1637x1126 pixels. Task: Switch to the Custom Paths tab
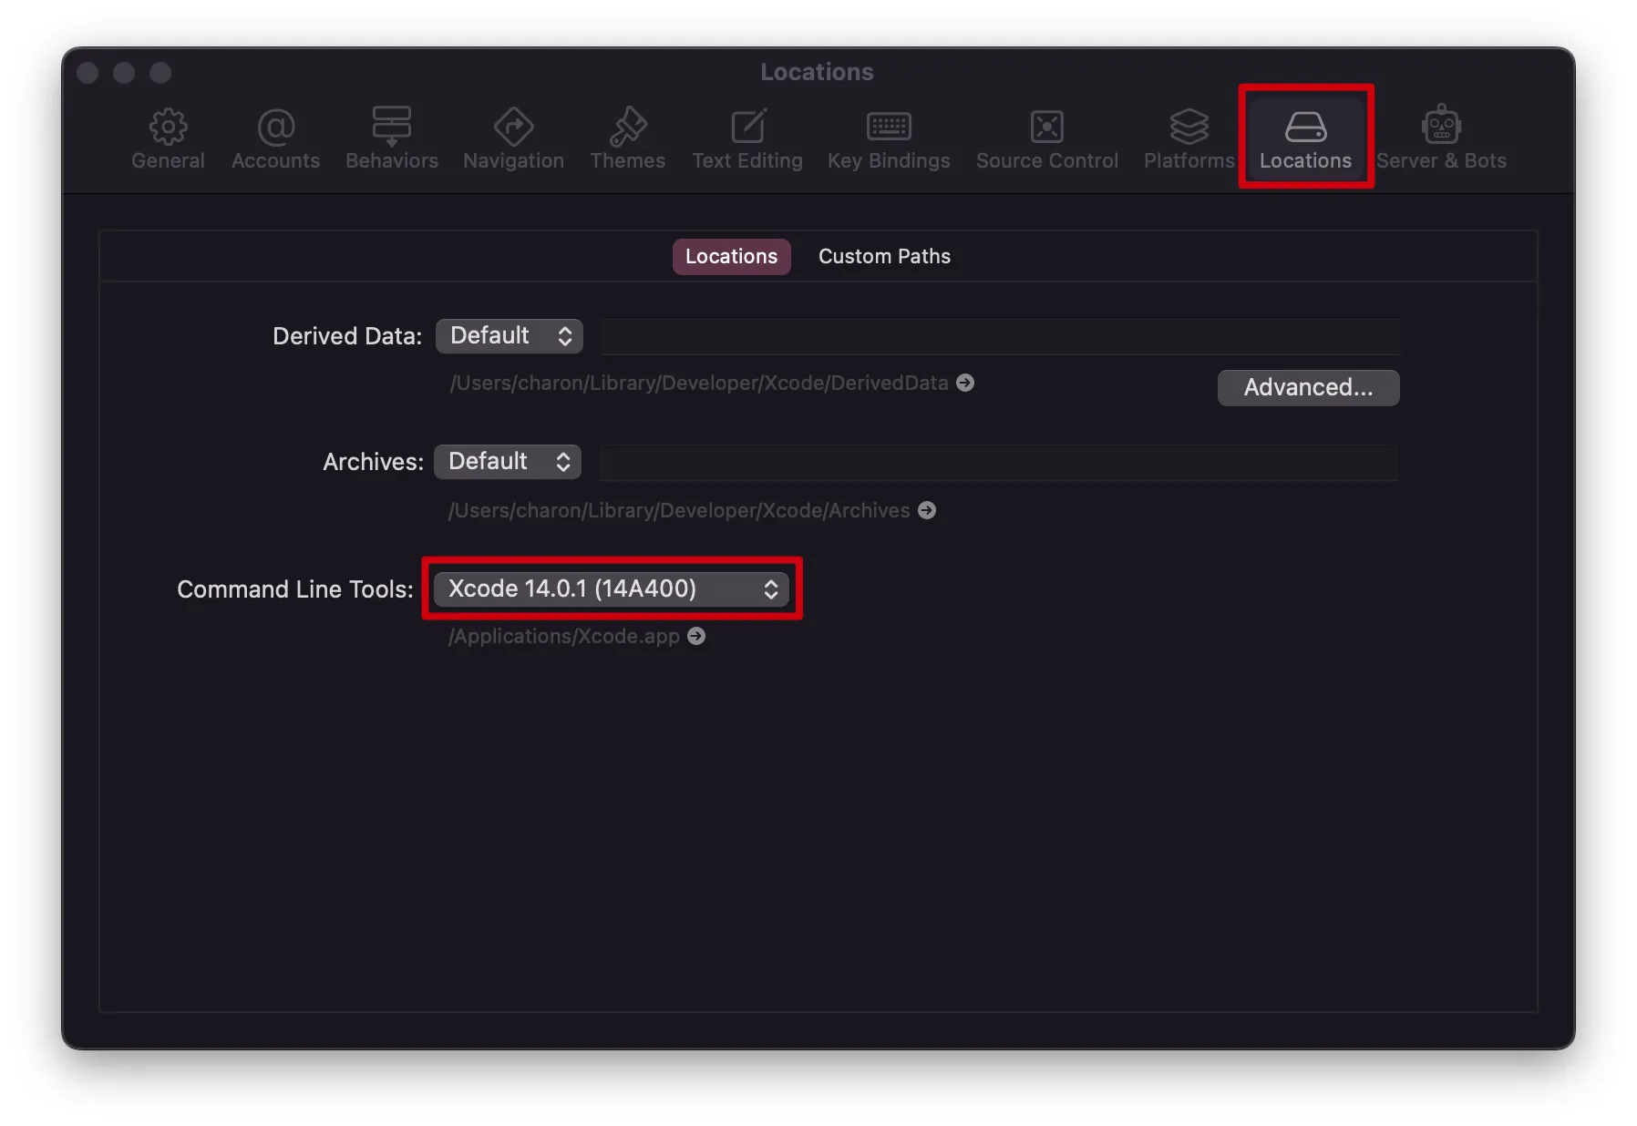884,257
